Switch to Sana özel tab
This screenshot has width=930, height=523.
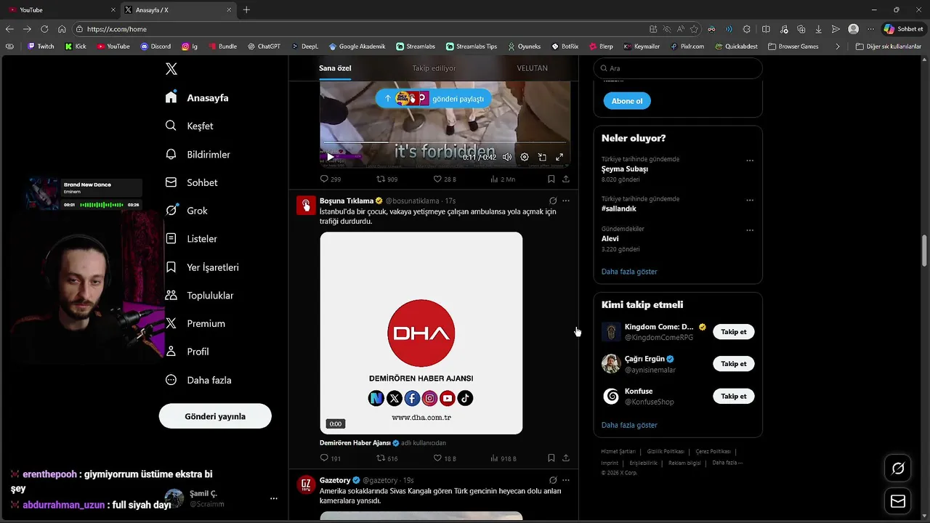pos(335,68)
